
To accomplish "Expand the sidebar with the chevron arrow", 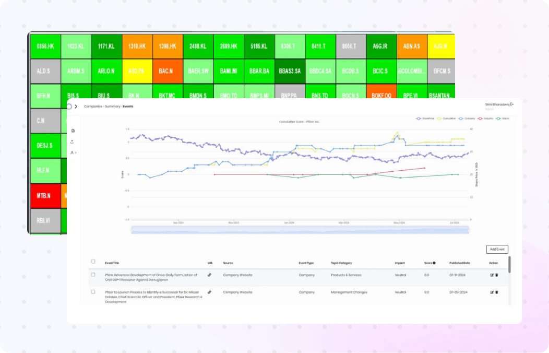I will tap(76, 107).
